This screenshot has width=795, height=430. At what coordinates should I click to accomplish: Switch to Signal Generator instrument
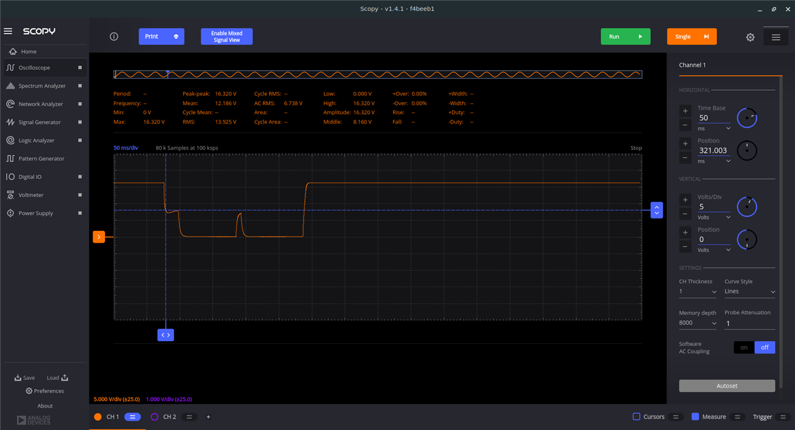point(44,122)
